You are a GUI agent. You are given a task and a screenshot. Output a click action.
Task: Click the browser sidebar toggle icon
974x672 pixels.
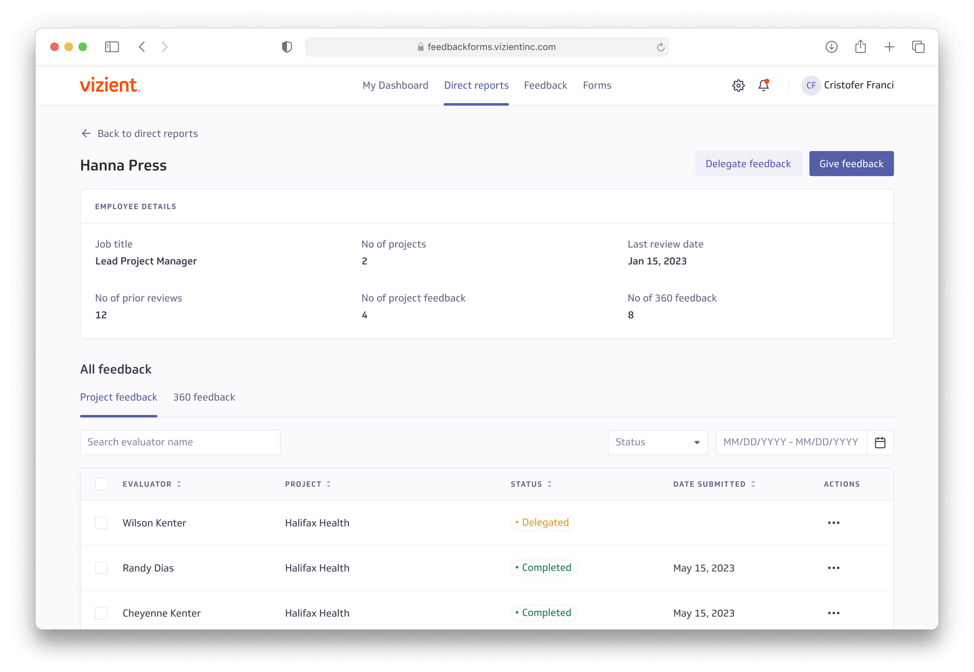[x=112, y=47]
